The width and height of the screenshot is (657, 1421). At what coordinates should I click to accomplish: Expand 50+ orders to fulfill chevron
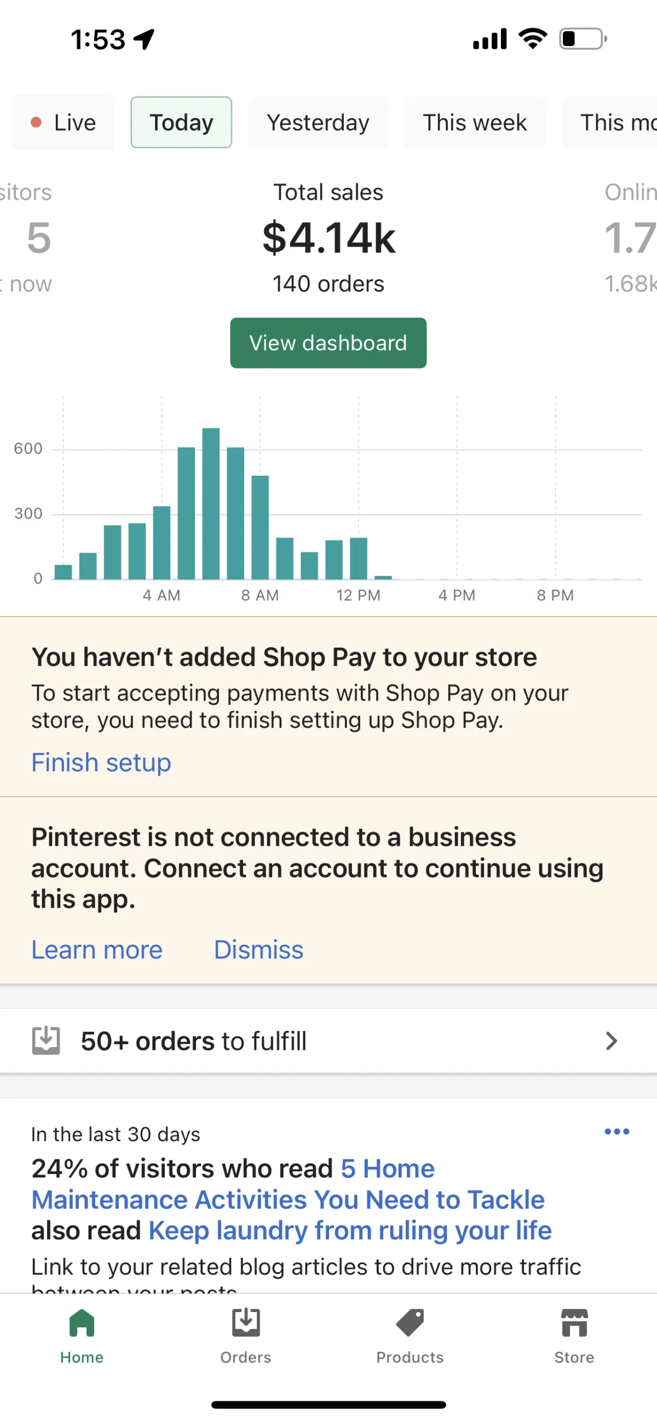point(611,1041)
